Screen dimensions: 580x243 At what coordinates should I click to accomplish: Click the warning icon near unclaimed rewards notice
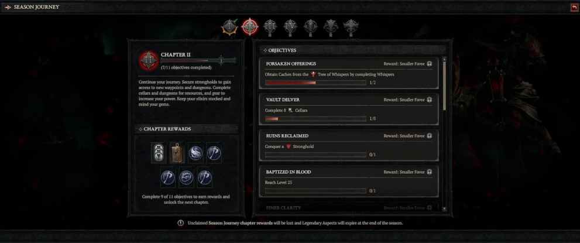click(180, 223)
